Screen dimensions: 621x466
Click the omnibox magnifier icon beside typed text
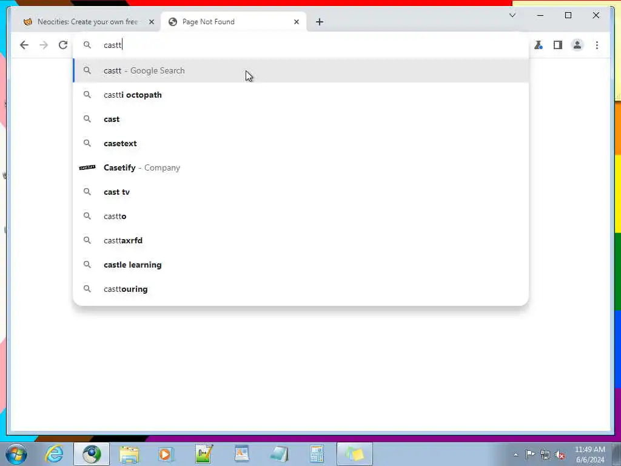[87, 45]
